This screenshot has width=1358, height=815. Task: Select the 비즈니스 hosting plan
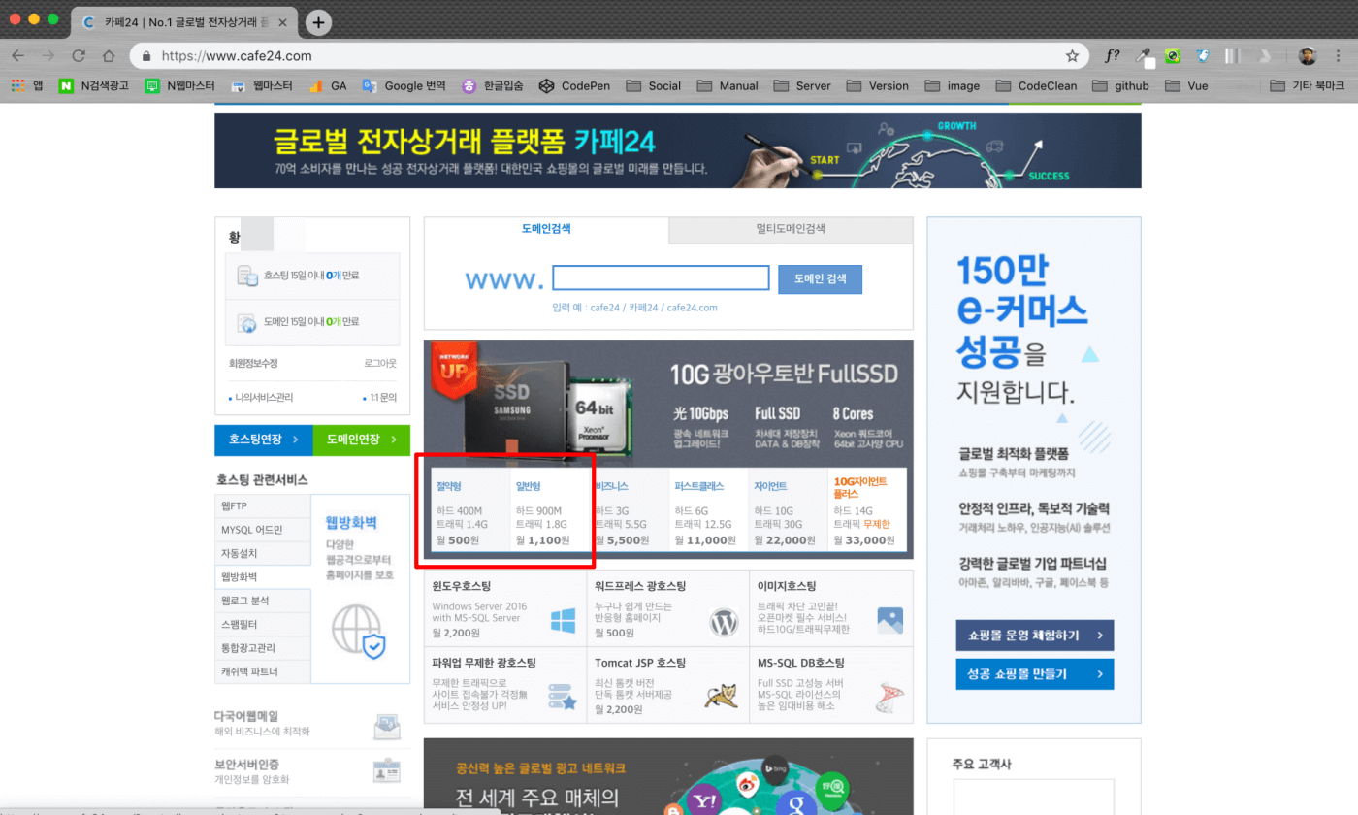click(x=629, y=510)
